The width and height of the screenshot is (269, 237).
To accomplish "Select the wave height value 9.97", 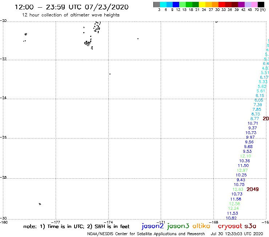I will tap(250, 137).
